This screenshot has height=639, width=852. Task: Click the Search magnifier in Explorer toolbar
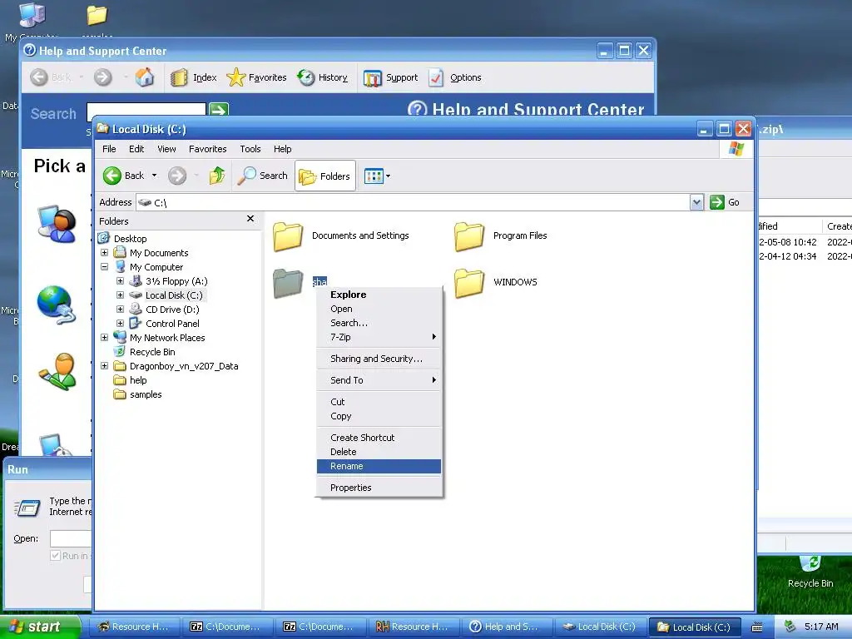pyautogui.click(x=246, y=176)
